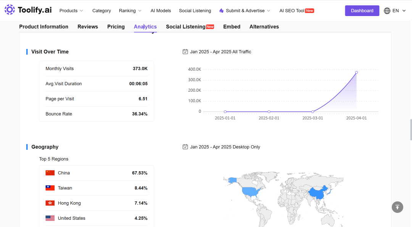Viewport: 412px width, 227px height.
Task: Click the United States percentage 4.25%
Action: pyautogui.click(x=141, y=218)
